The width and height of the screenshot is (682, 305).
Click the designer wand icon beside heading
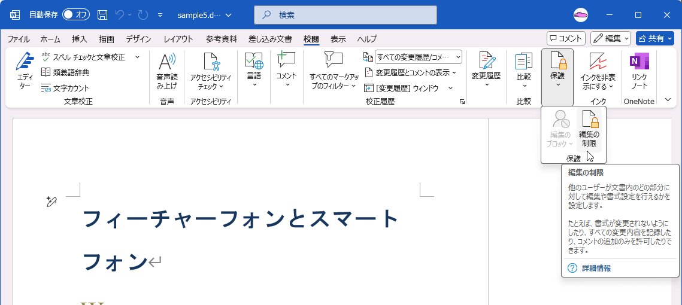51,201
